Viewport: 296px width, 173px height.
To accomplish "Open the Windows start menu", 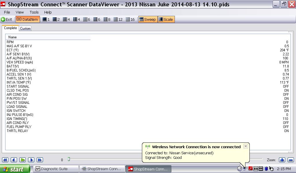I will 15,169.
